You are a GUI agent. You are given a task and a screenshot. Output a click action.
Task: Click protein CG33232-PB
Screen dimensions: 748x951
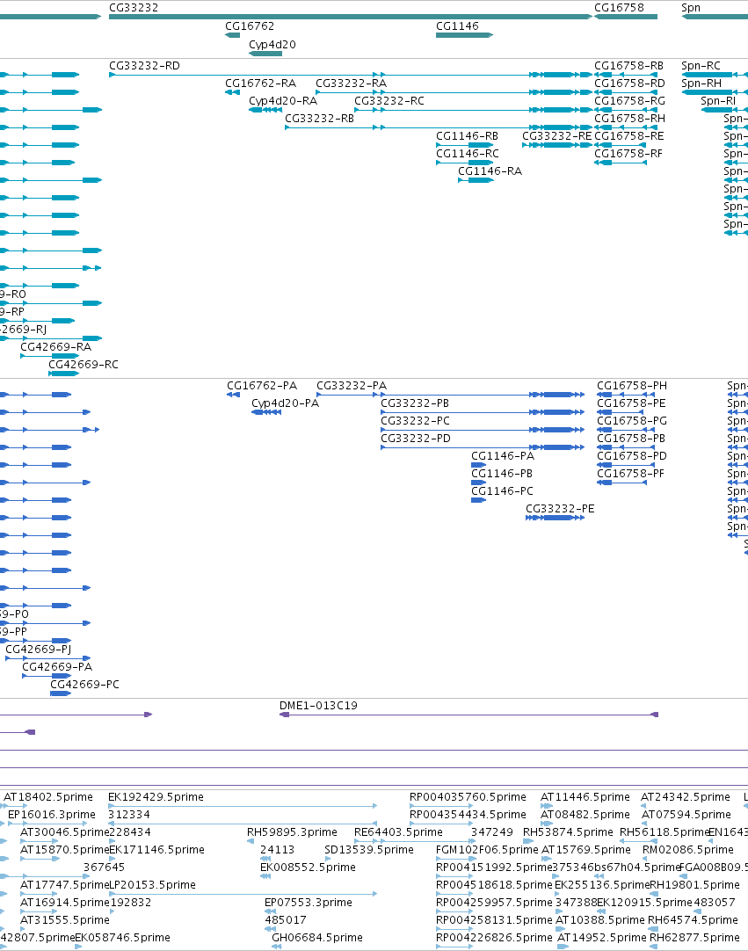coord(415,403)
